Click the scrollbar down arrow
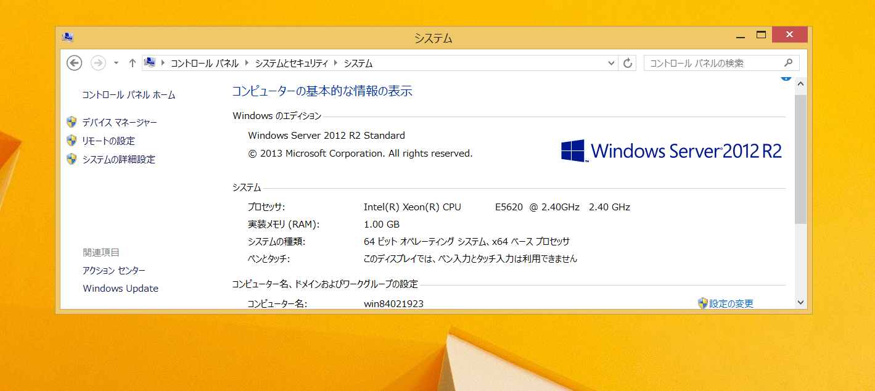The width and height of the screenshot is (875, 391). [800, 303]
